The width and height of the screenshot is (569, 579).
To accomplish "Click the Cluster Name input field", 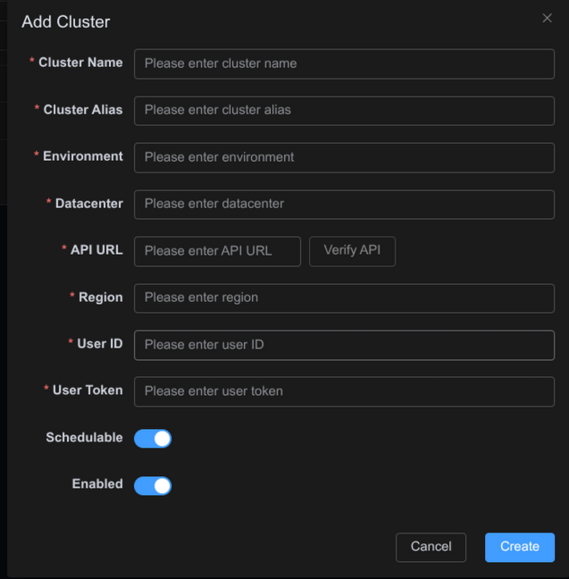I will point(344,63).
